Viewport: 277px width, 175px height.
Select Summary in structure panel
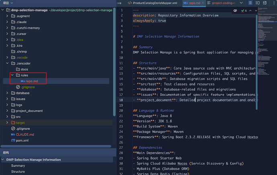18,166
